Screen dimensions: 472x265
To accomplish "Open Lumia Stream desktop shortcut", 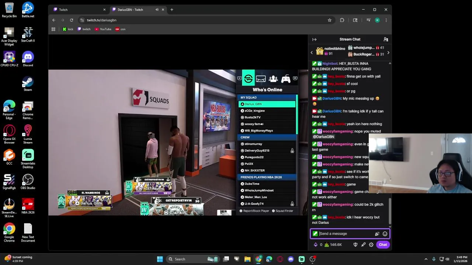I will pyautogui.click(x=28, y=135).
